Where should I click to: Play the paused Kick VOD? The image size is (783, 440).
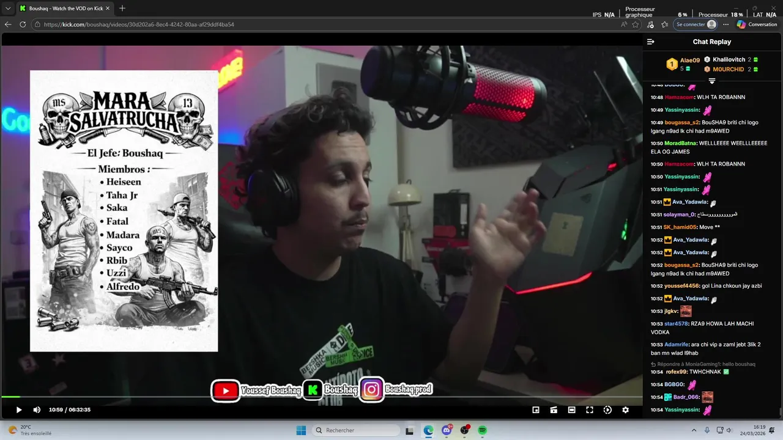(18, 410)
